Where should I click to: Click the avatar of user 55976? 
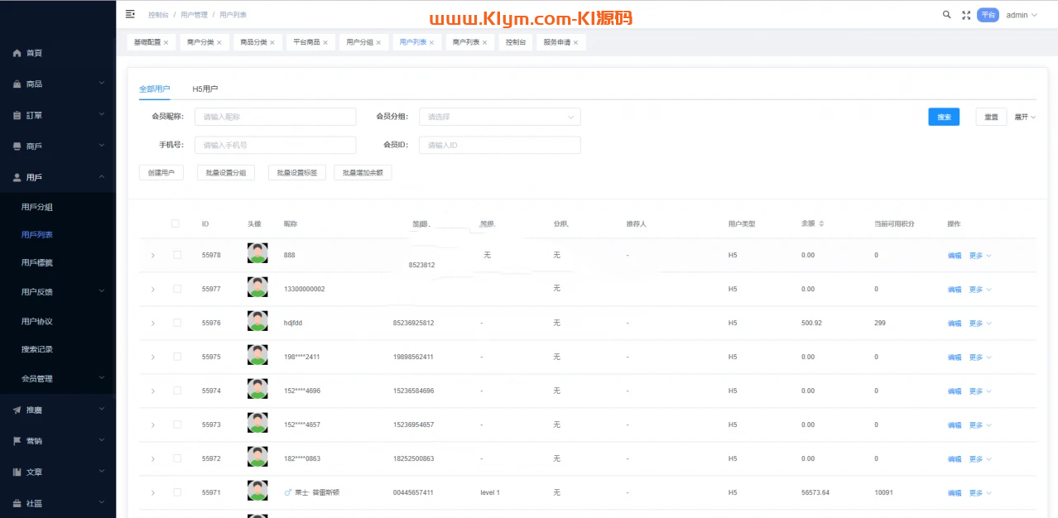coord(257,321)
